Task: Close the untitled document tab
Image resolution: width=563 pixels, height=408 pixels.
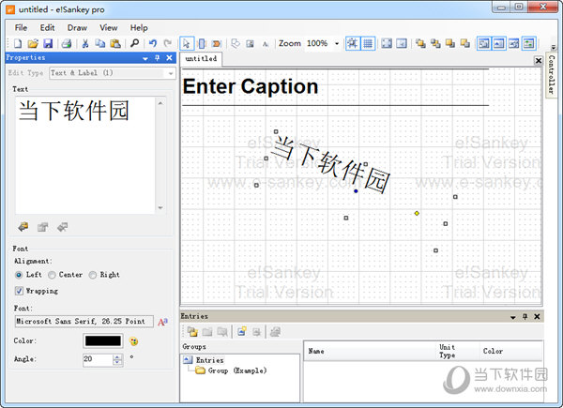Action: 539,61
